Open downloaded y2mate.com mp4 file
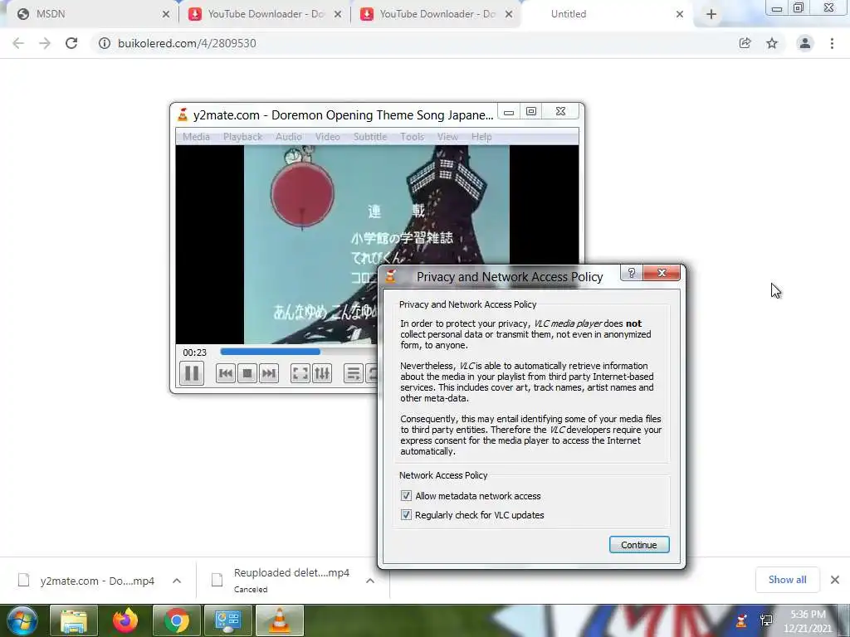 coord(86,581)
